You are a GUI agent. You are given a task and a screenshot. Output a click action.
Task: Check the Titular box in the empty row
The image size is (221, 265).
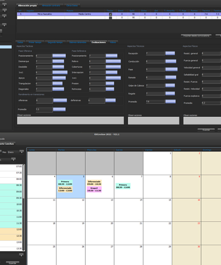click(x=110, y=18)
